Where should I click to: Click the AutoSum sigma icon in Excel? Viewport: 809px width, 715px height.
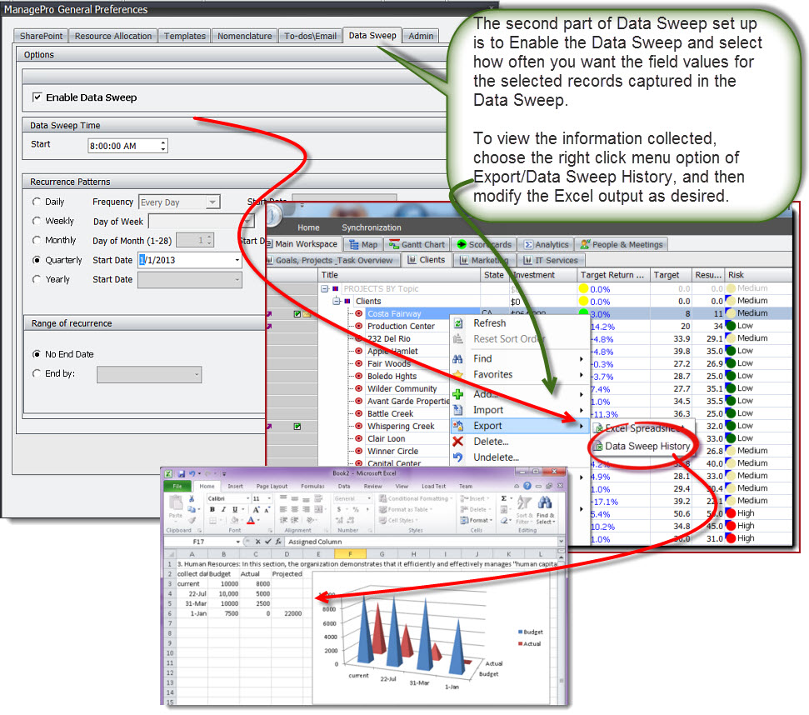tap(503, 499)
